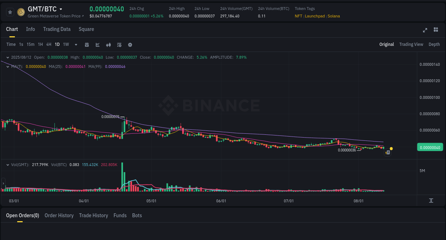Viewport: 446px width, 240px height.
Task: Open the technical indicators icon
Action: [x=108, y=44]
